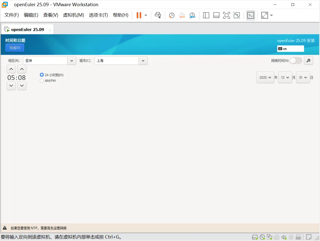The height and width of the screenshot is (241, 320).
Task: Open the 虚拟机(M) menu
Action: pyautogui.click(x=73, y=15)
